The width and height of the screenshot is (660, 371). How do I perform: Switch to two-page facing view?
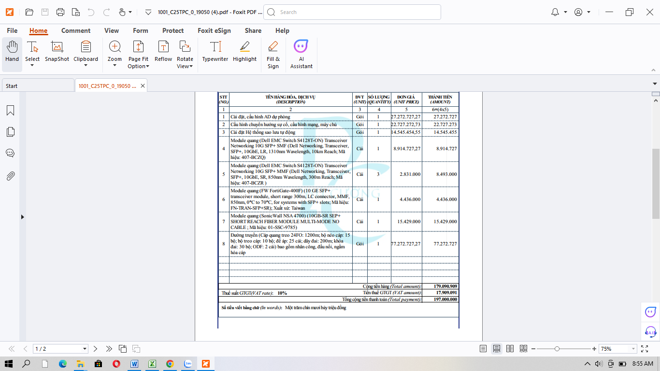[x=510, y=349]
